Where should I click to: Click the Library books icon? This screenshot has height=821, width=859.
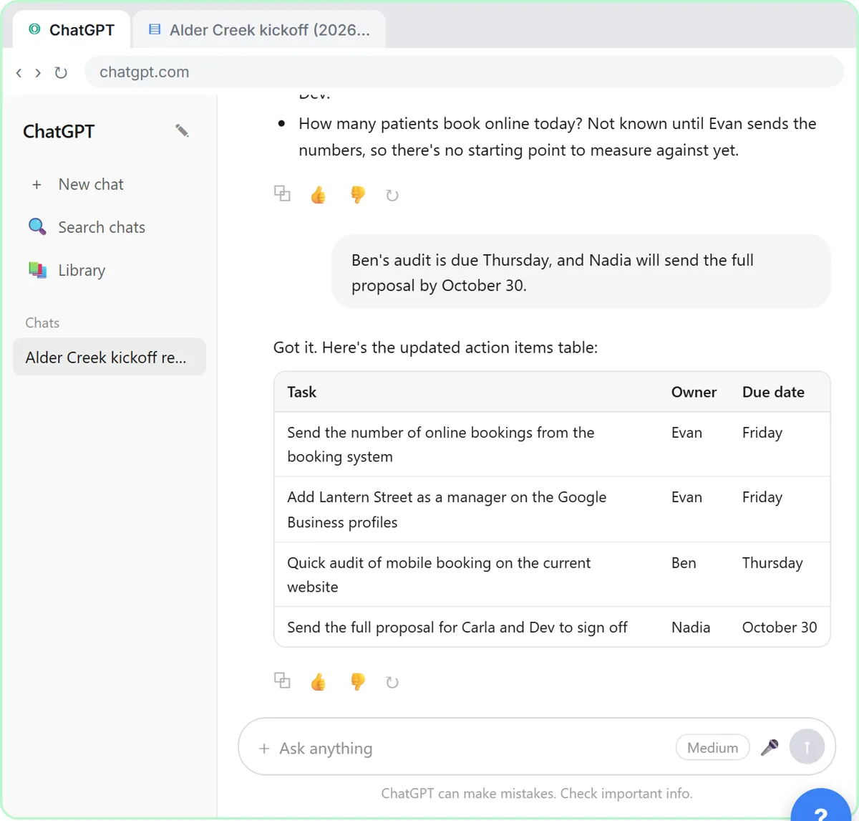37,270
